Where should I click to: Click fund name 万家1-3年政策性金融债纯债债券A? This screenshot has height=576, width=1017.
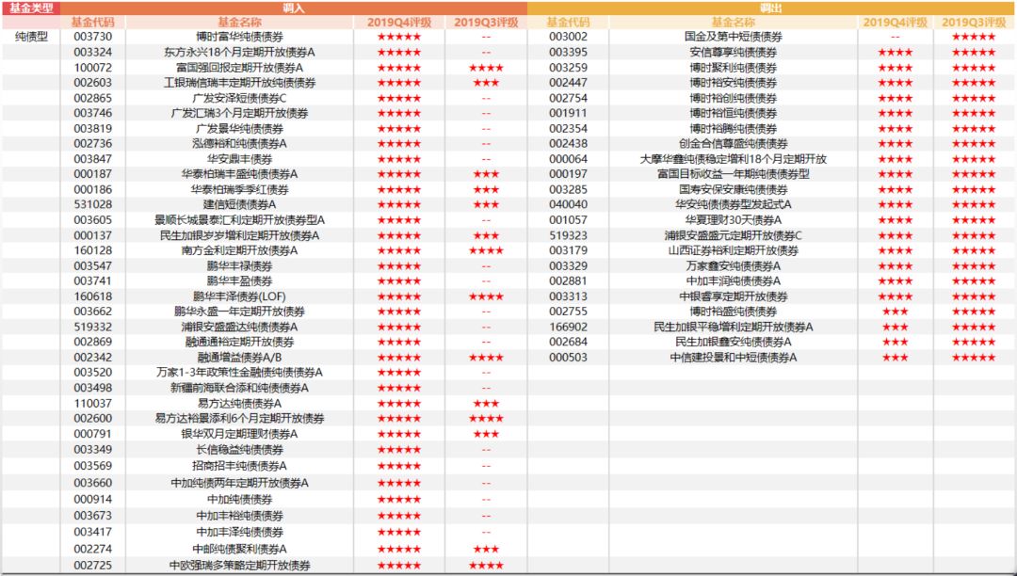point(240,373)
